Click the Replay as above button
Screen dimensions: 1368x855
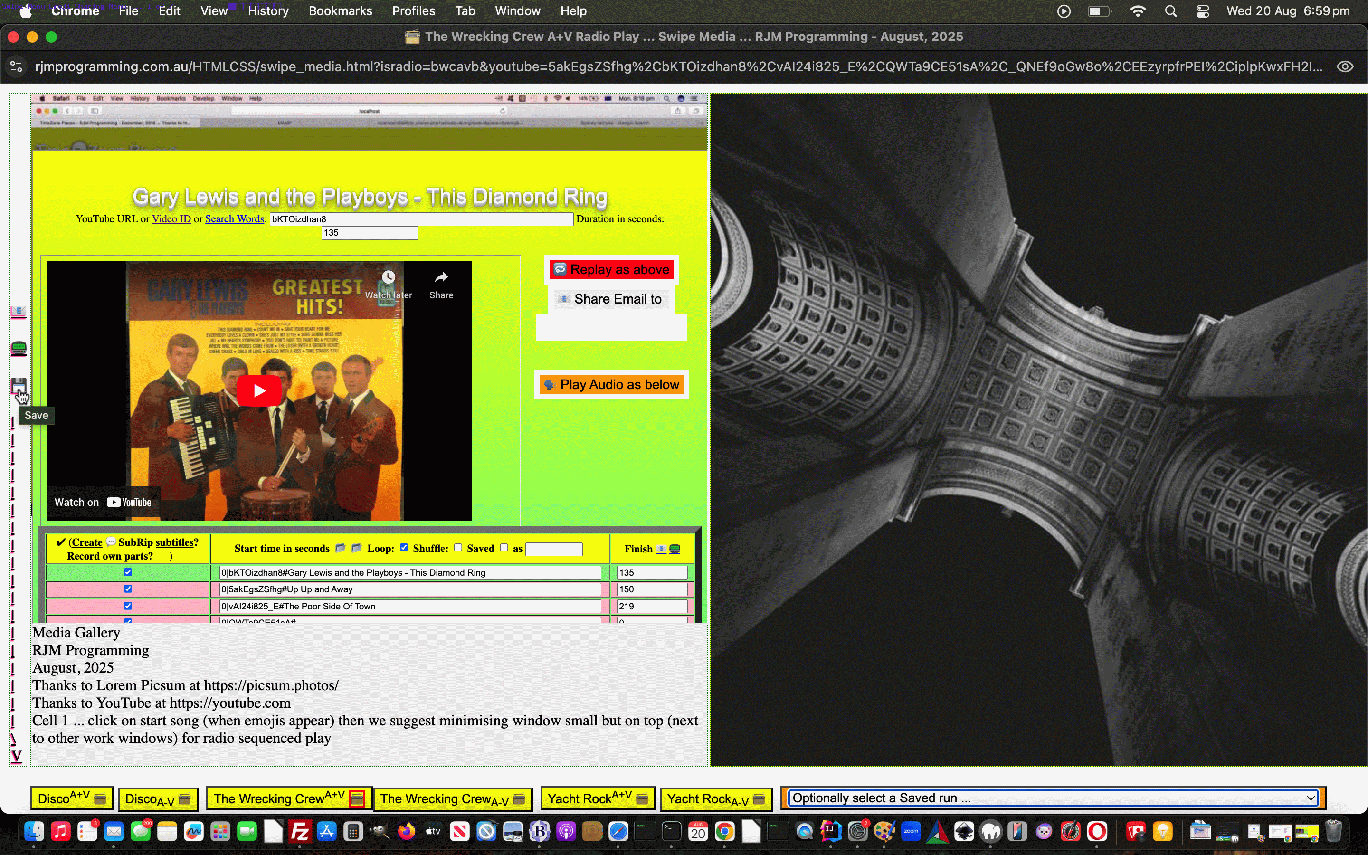[x=611, y=270]
